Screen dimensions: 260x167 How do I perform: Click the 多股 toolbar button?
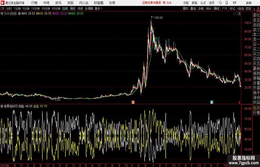(201, 9)
